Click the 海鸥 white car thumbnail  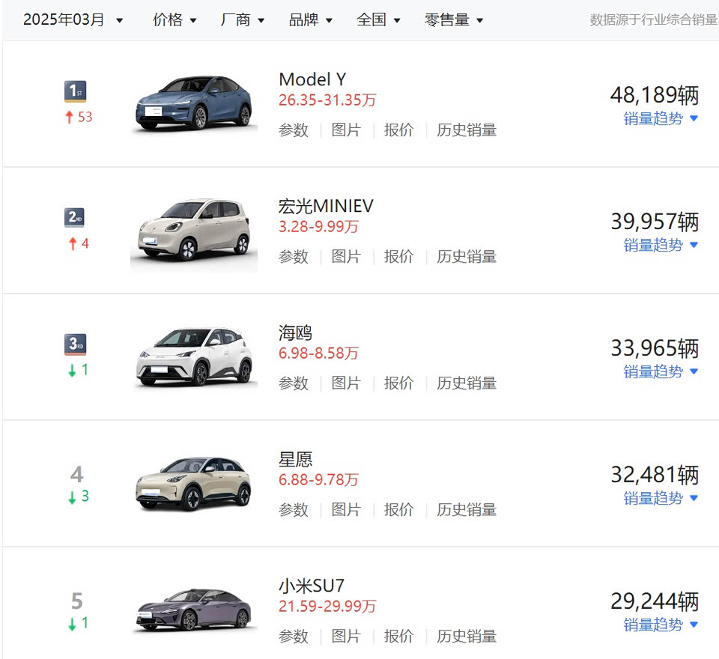[x=193, y=356]
